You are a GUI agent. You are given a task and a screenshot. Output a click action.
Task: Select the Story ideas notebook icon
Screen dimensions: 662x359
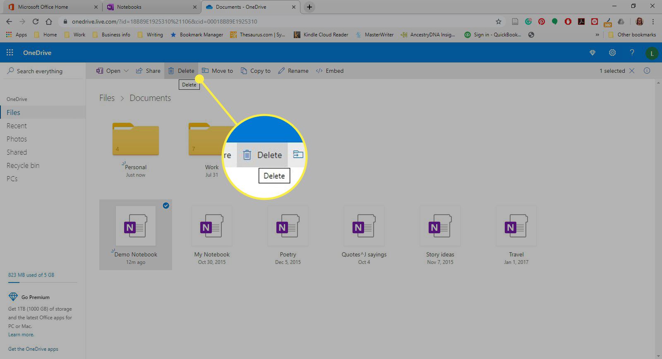440,226
